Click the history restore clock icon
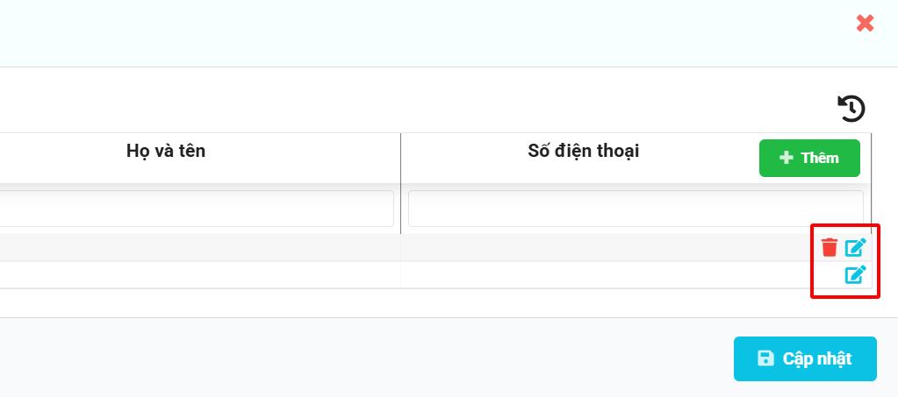The width and height of the screenshot is (898, 397). tap(851, 109)
